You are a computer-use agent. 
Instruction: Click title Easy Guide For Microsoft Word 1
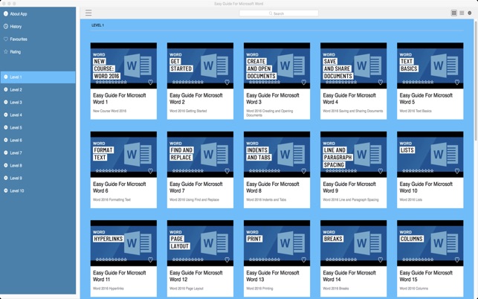click(x=120, y=98)
